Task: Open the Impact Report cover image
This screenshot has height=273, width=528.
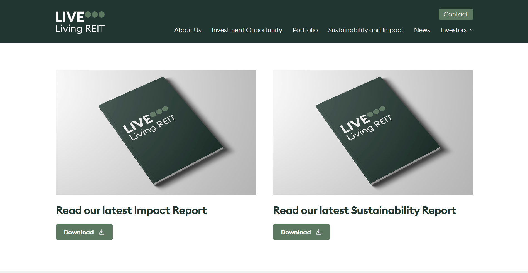Action: (x=156, y=133)
